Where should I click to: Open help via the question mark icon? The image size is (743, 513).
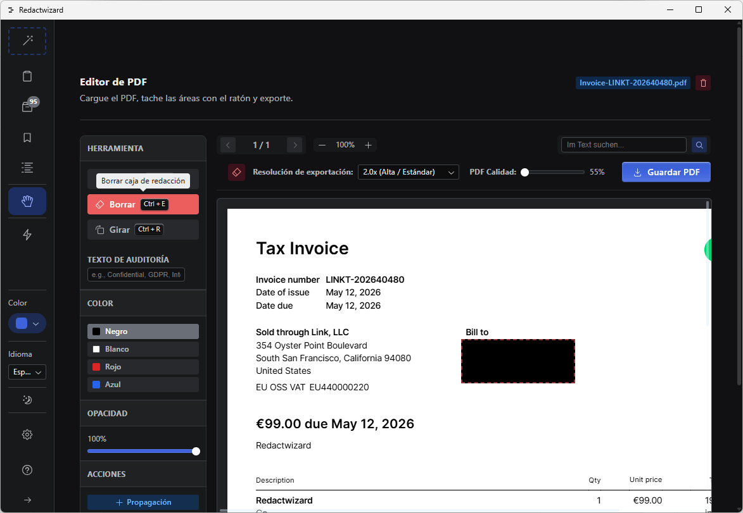(x=27, y=470)
